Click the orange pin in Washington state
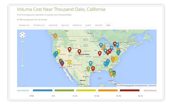172x105 pixels. (55, 36)
